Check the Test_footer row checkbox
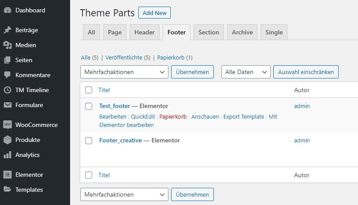358x205 pixels. [89, 106]
